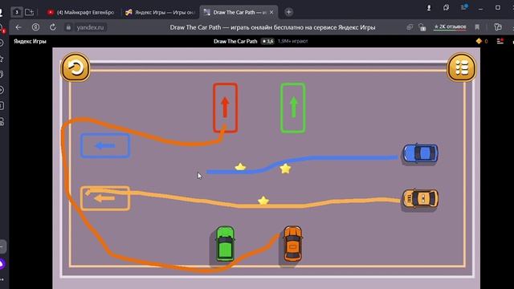Image resolution: width=514 pixels, height=289 pixels.
Task: Open the tab counter showing 3
Action: coord(17,13)
